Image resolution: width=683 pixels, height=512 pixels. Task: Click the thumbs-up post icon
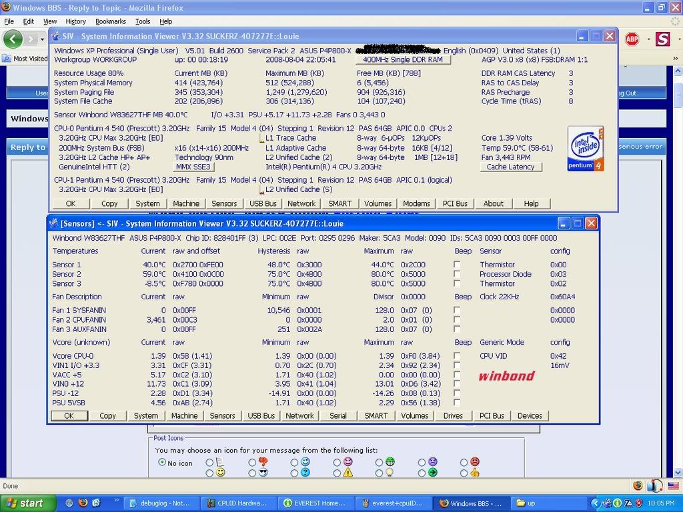(474, 473)
